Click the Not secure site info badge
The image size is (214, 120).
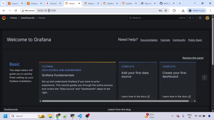28,10
